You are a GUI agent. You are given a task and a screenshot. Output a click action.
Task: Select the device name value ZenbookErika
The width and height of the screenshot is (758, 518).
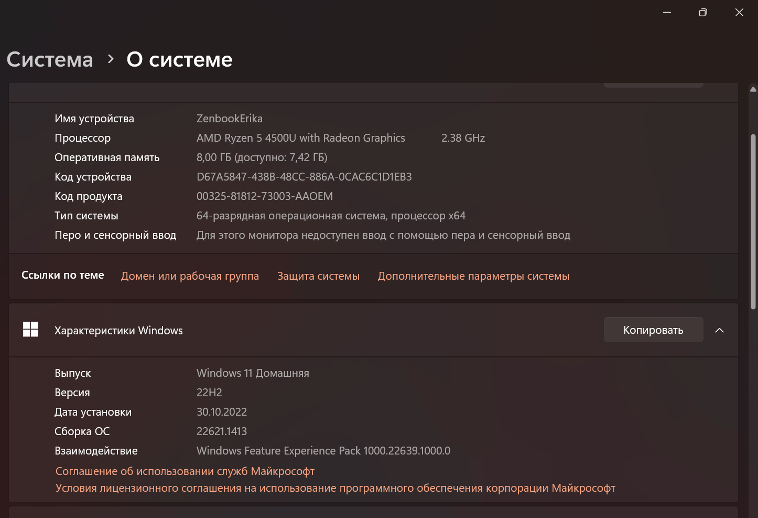[230, 119]
